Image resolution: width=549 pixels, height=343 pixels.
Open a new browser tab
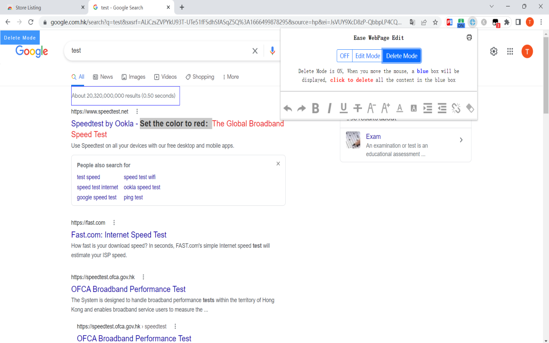click(x=182, y=7)
